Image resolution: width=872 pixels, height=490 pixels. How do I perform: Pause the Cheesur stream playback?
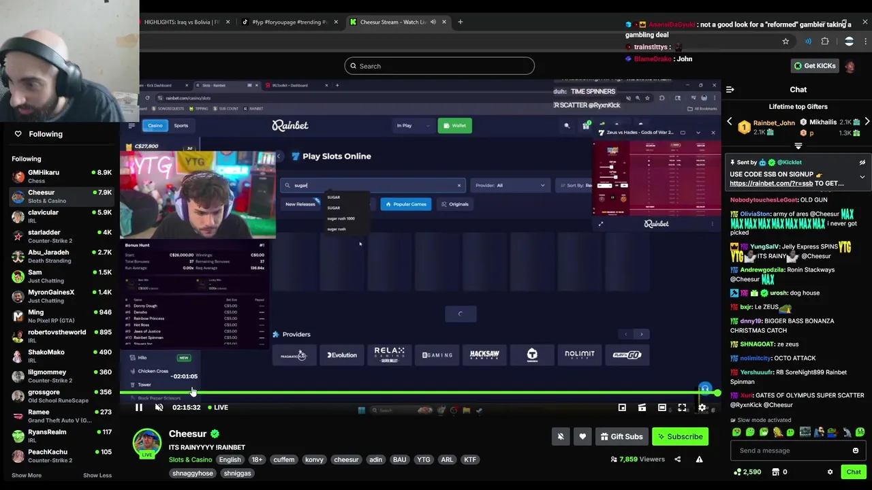[x=138, y=407]
